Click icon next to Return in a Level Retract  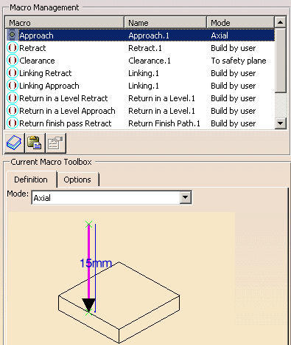(x=12, y=98)
